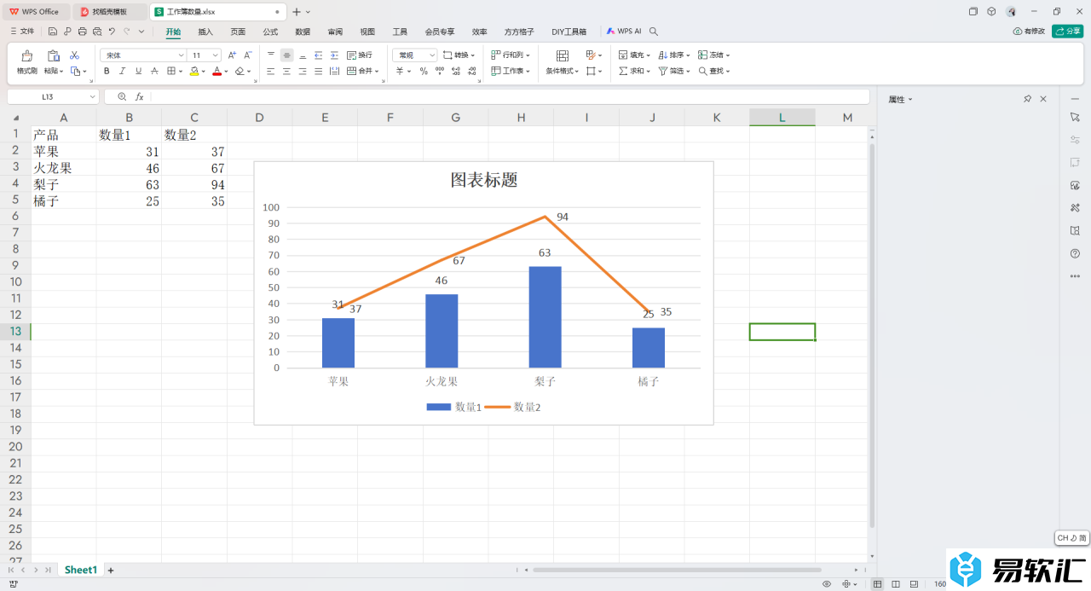Open the Formulas (公式) ribbon tab
Viewport: 1091px width, 591px height.
[x=270, y=32]
